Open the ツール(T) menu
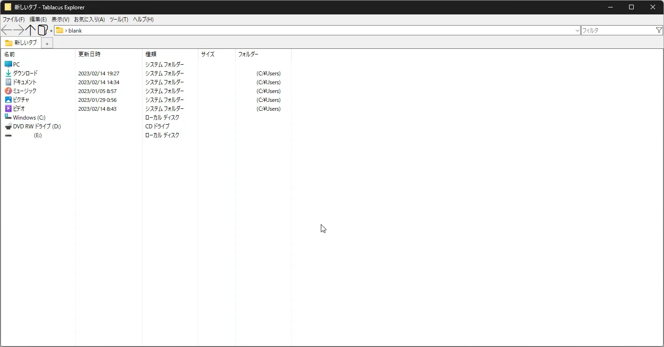The height and width of the screenshot is (347, 664). click(x=119, y=20)
